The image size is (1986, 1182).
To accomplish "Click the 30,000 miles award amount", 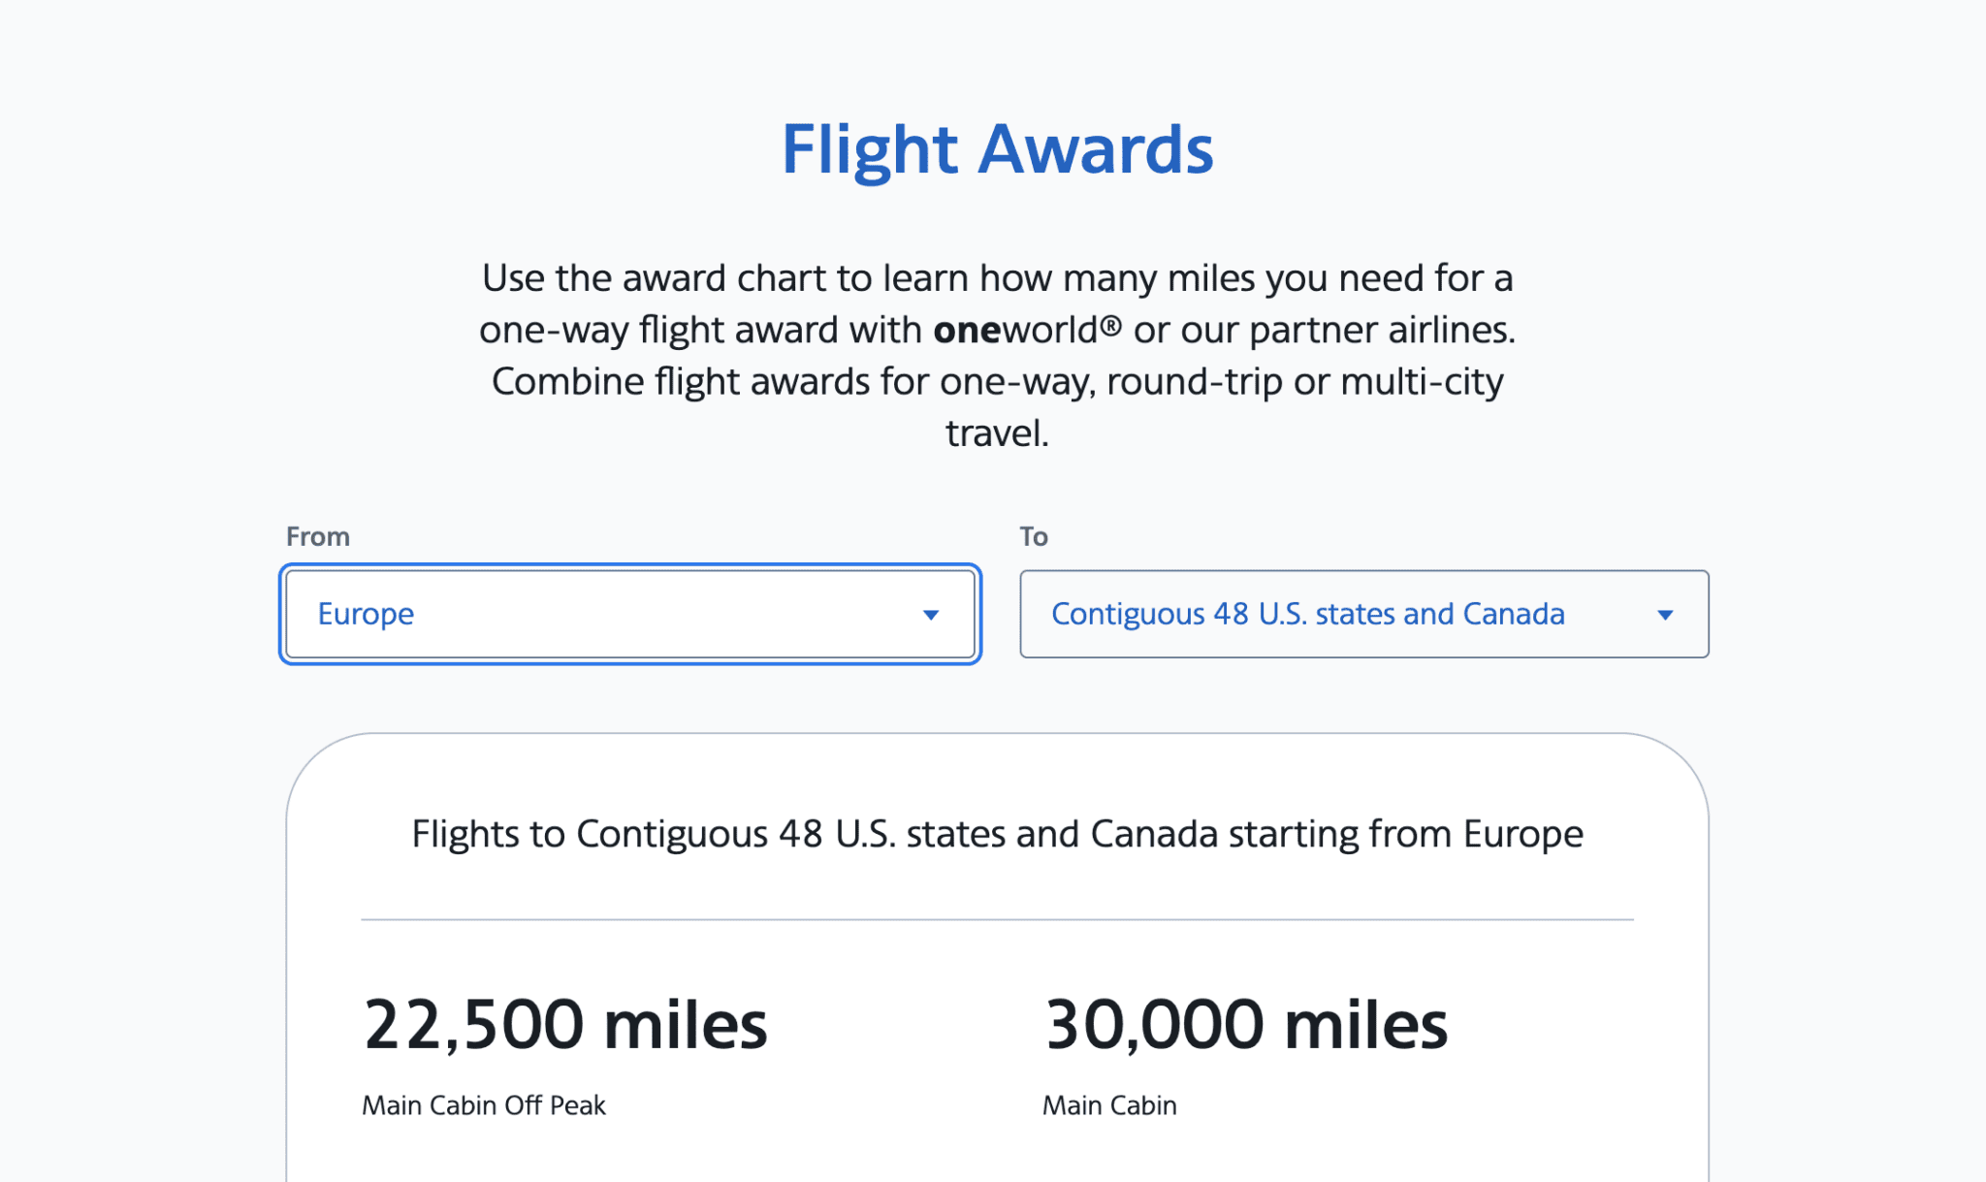I will 1245,1023.
